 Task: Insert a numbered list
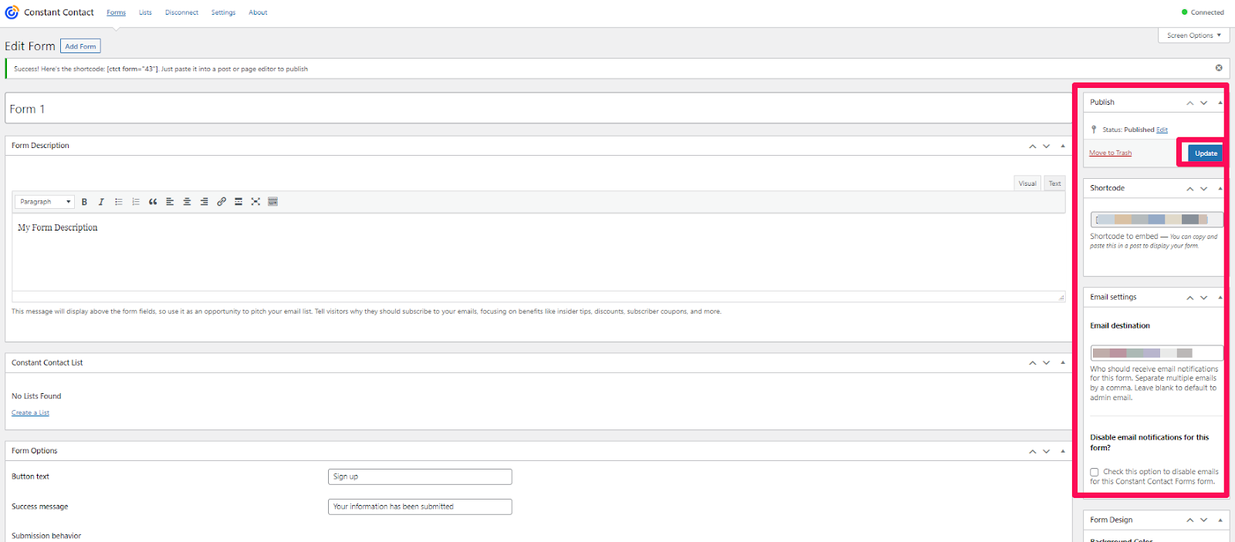pyautogui.click(x=136, y=202)
